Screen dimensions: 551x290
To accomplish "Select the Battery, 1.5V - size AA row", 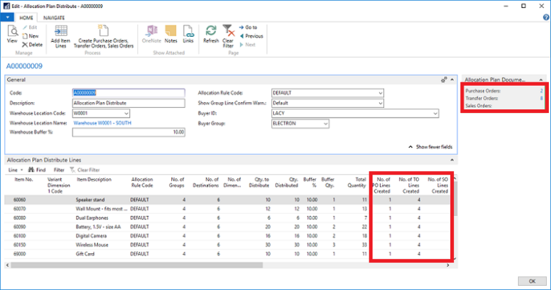I will 227,227.
